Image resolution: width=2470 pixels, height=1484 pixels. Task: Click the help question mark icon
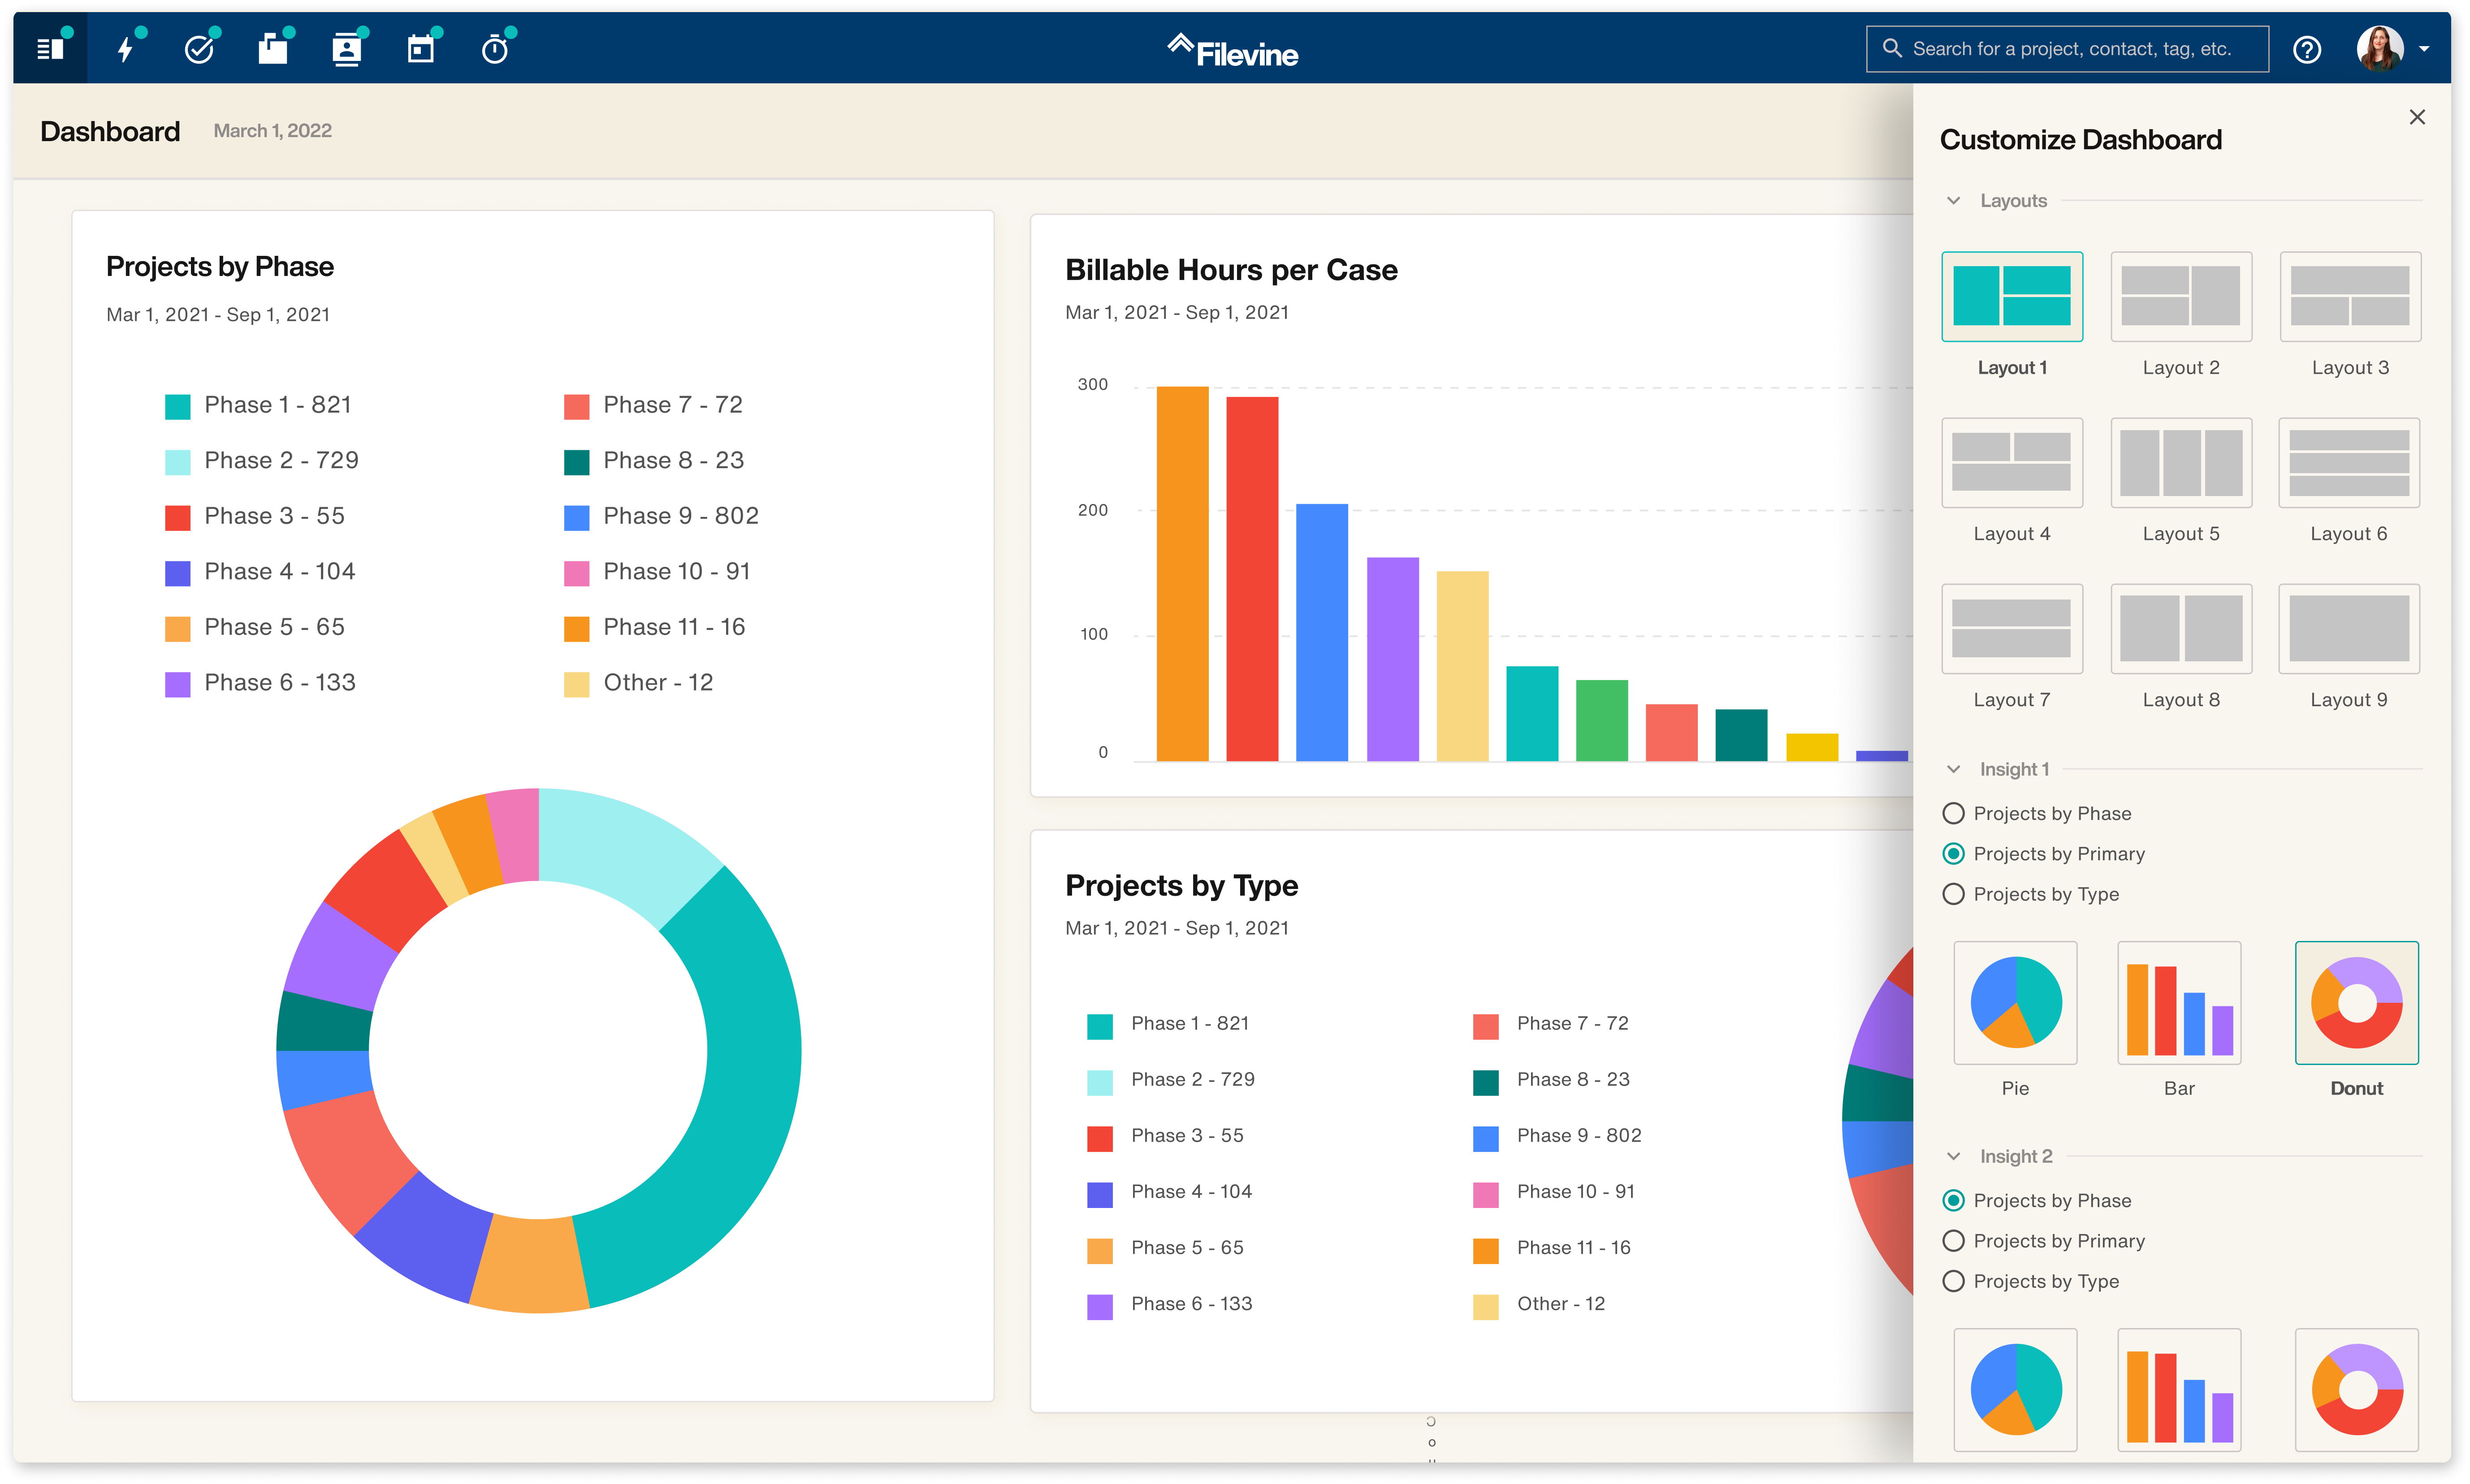(2306, 49)
